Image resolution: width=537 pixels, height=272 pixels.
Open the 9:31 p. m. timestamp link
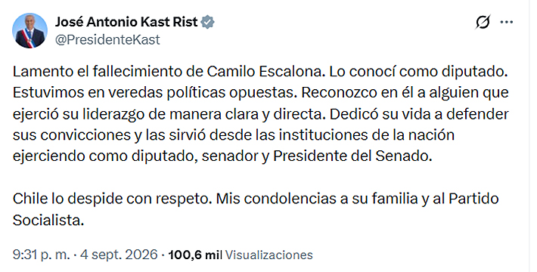41,255
